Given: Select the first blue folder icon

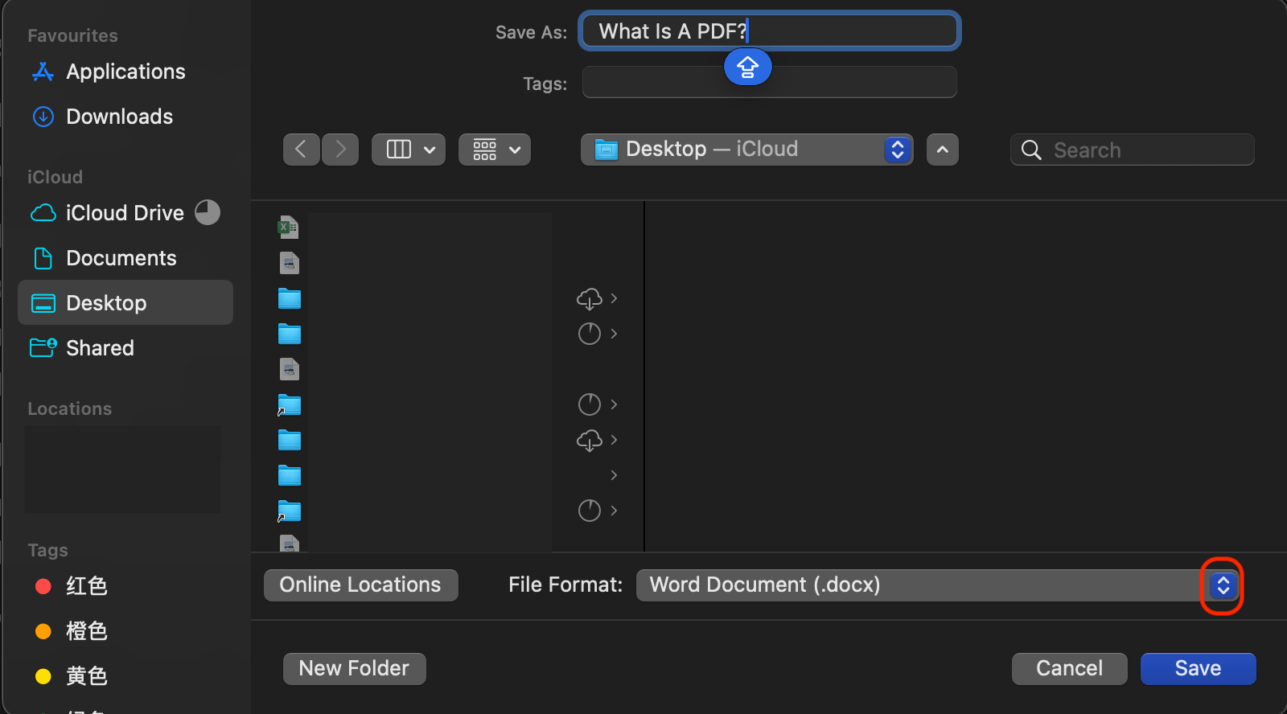Looking at the screenshot, I should click(289, 298).
